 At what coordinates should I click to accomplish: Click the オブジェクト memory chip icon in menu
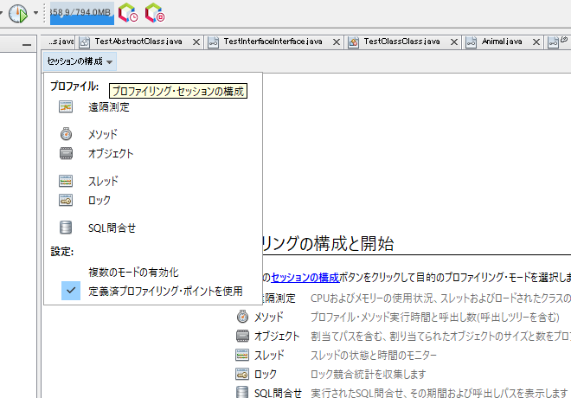click(66, 153)
